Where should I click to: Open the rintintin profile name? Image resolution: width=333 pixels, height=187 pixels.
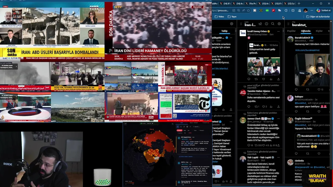[x=299, y=161]
